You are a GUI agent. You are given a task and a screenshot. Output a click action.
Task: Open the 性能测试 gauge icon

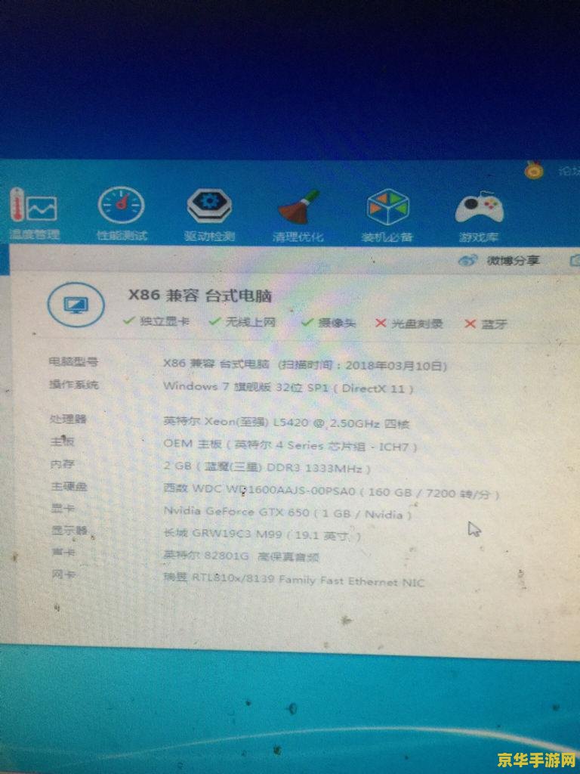coord(122,205)
